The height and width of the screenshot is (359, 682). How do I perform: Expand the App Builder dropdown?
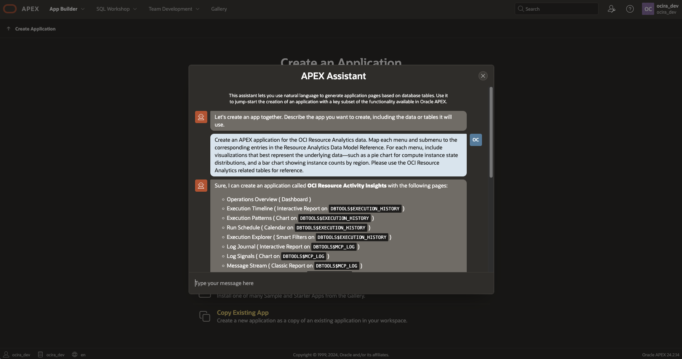67,8
